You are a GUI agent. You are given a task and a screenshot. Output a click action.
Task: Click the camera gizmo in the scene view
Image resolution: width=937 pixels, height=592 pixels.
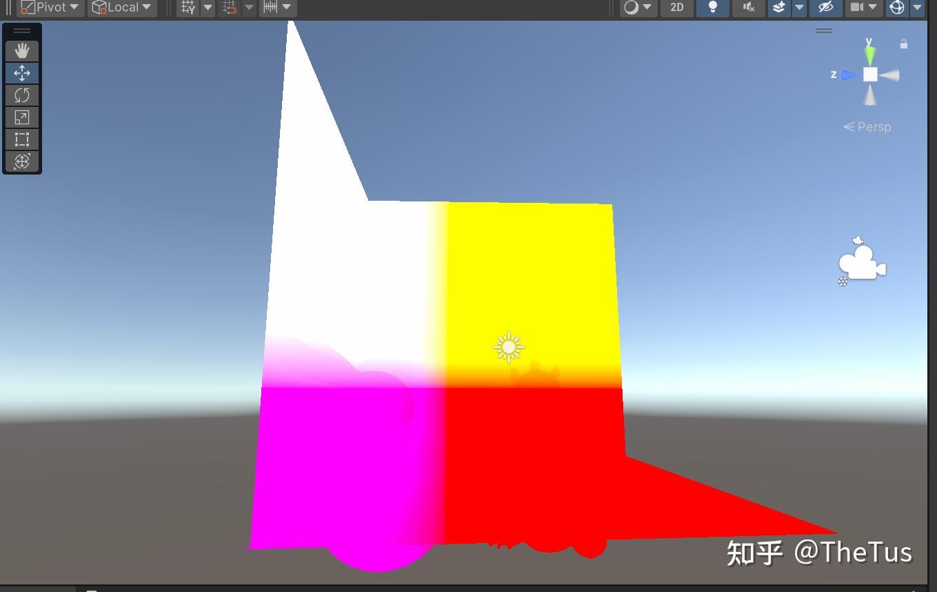coord(862,262)
